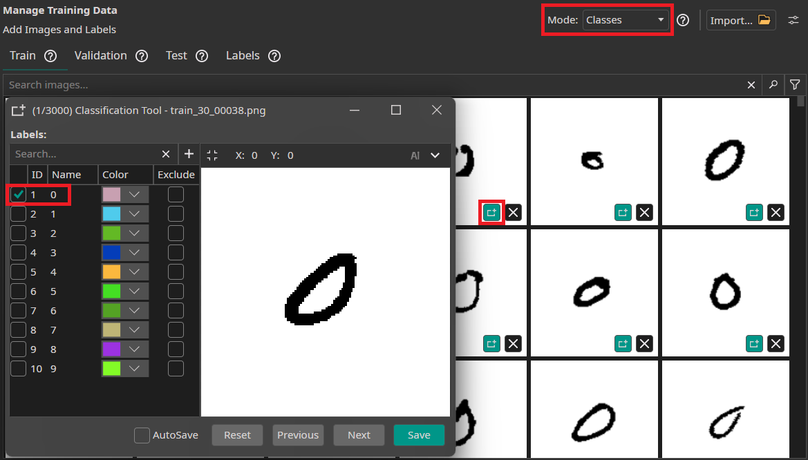Open the filter icon above the image grid

point(795,84)
